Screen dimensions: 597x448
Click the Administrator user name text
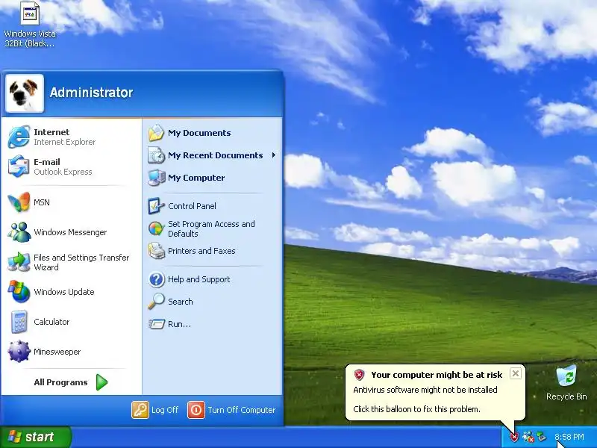91,92
